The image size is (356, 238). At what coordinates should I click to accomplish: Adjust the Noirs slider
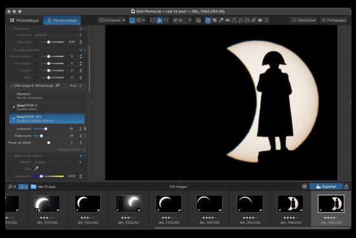point(49,78)
